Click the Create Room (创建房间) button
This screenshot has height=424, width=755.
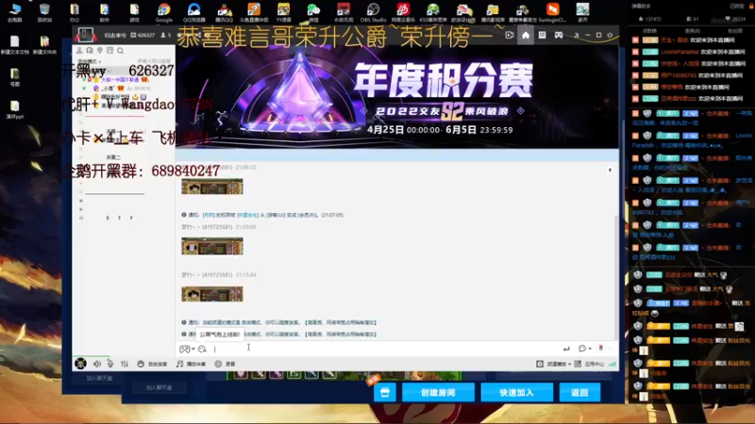pos(438,392)
